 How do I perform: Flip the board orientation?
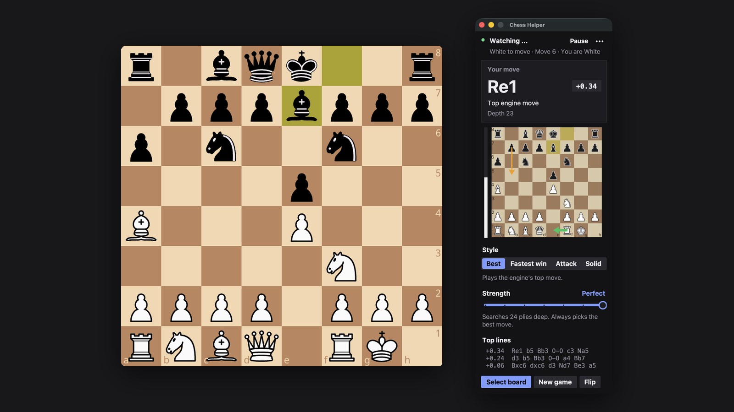coord(590,382)
